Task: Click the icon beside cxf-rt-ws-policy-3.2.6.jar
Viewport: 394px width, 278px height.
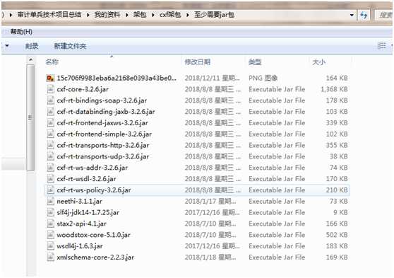Action: point(50,190)
